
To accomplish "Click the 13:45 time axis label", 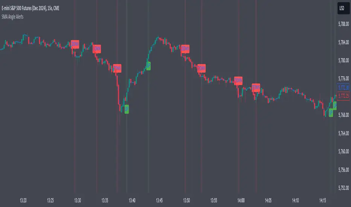I will 159,200.
